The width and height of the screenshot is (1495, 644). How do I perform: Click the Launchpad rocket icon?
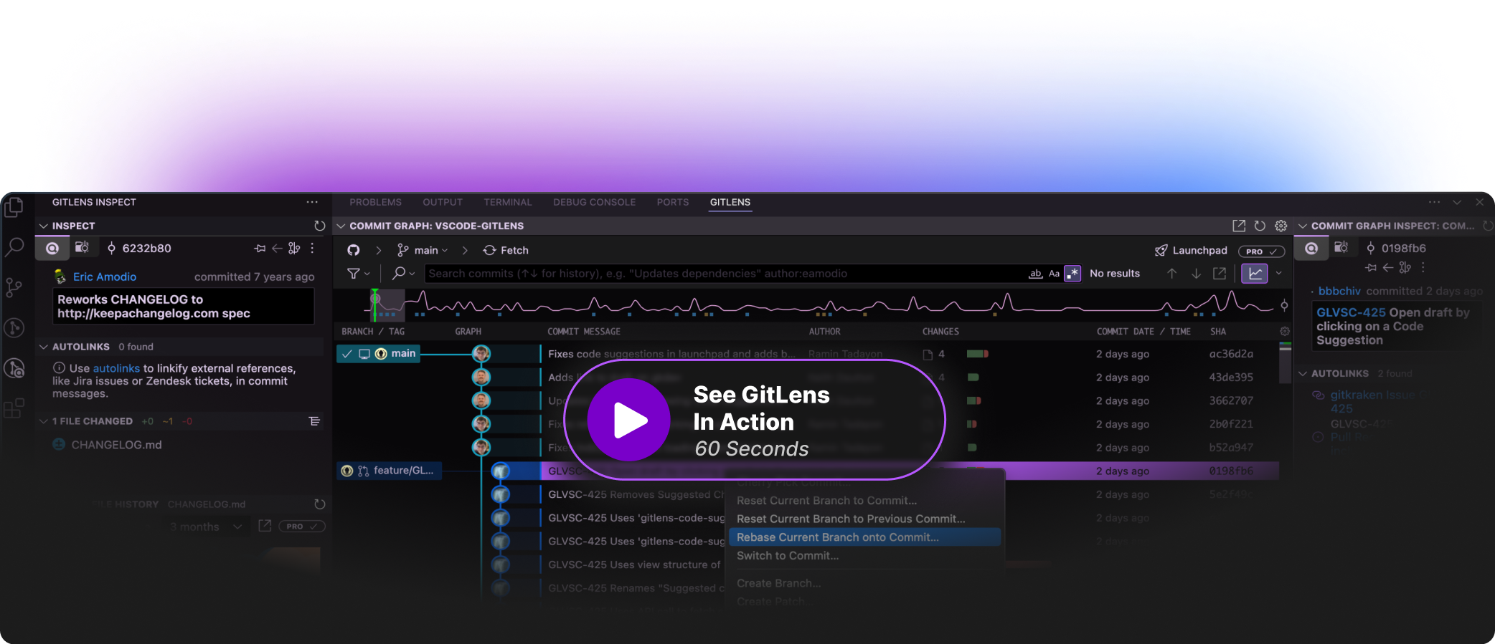pyautogui.click(x=1161, y=250)
